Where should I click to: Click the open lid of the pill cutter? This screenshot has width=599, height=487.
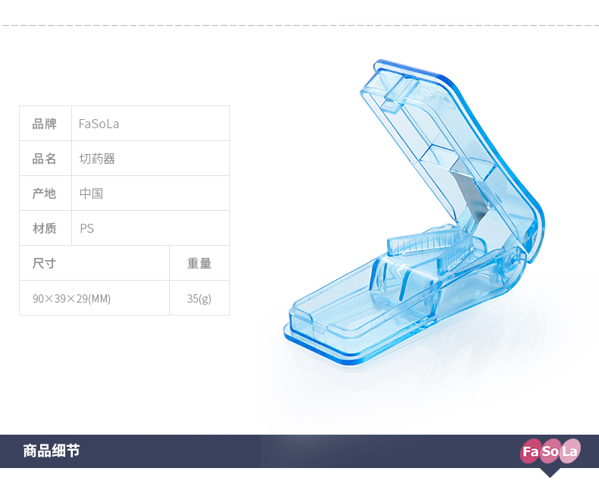tap(451, 153)
